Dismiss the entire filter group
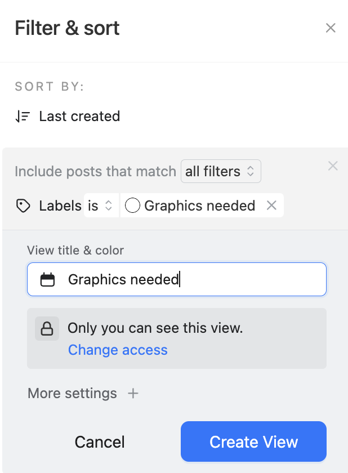Viewport: 348px width, 473px height. (x=333, y=166)
